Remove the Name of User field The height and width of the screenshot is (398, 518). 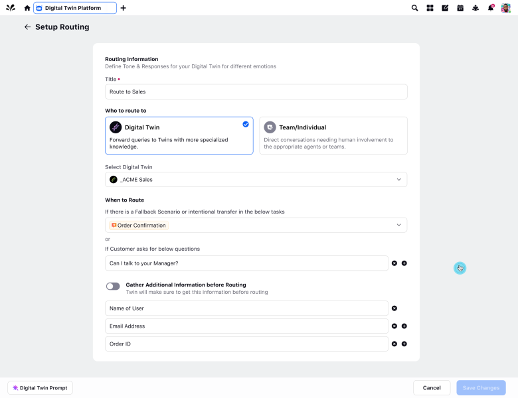(394, 308)
